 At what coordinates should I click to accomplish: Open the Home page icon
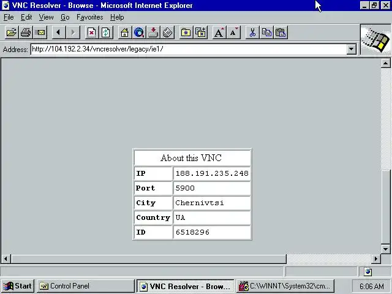coord(125,32)
